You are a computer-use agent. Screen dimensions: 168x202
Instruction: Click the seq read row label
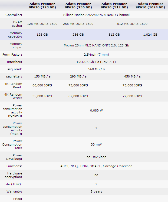15,69
